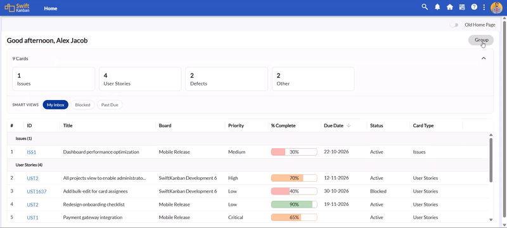Click the due date '22-10-2026'
507x228 pixels.
pyautogui.click(x=337, y=151)
